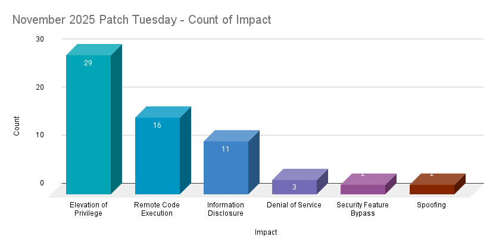Image resolution: width=496 pixels, height=249 pixels.
Task: Click the "Remote Code Execution" category label
Action: pyautogui.click(x=157, y=209)
